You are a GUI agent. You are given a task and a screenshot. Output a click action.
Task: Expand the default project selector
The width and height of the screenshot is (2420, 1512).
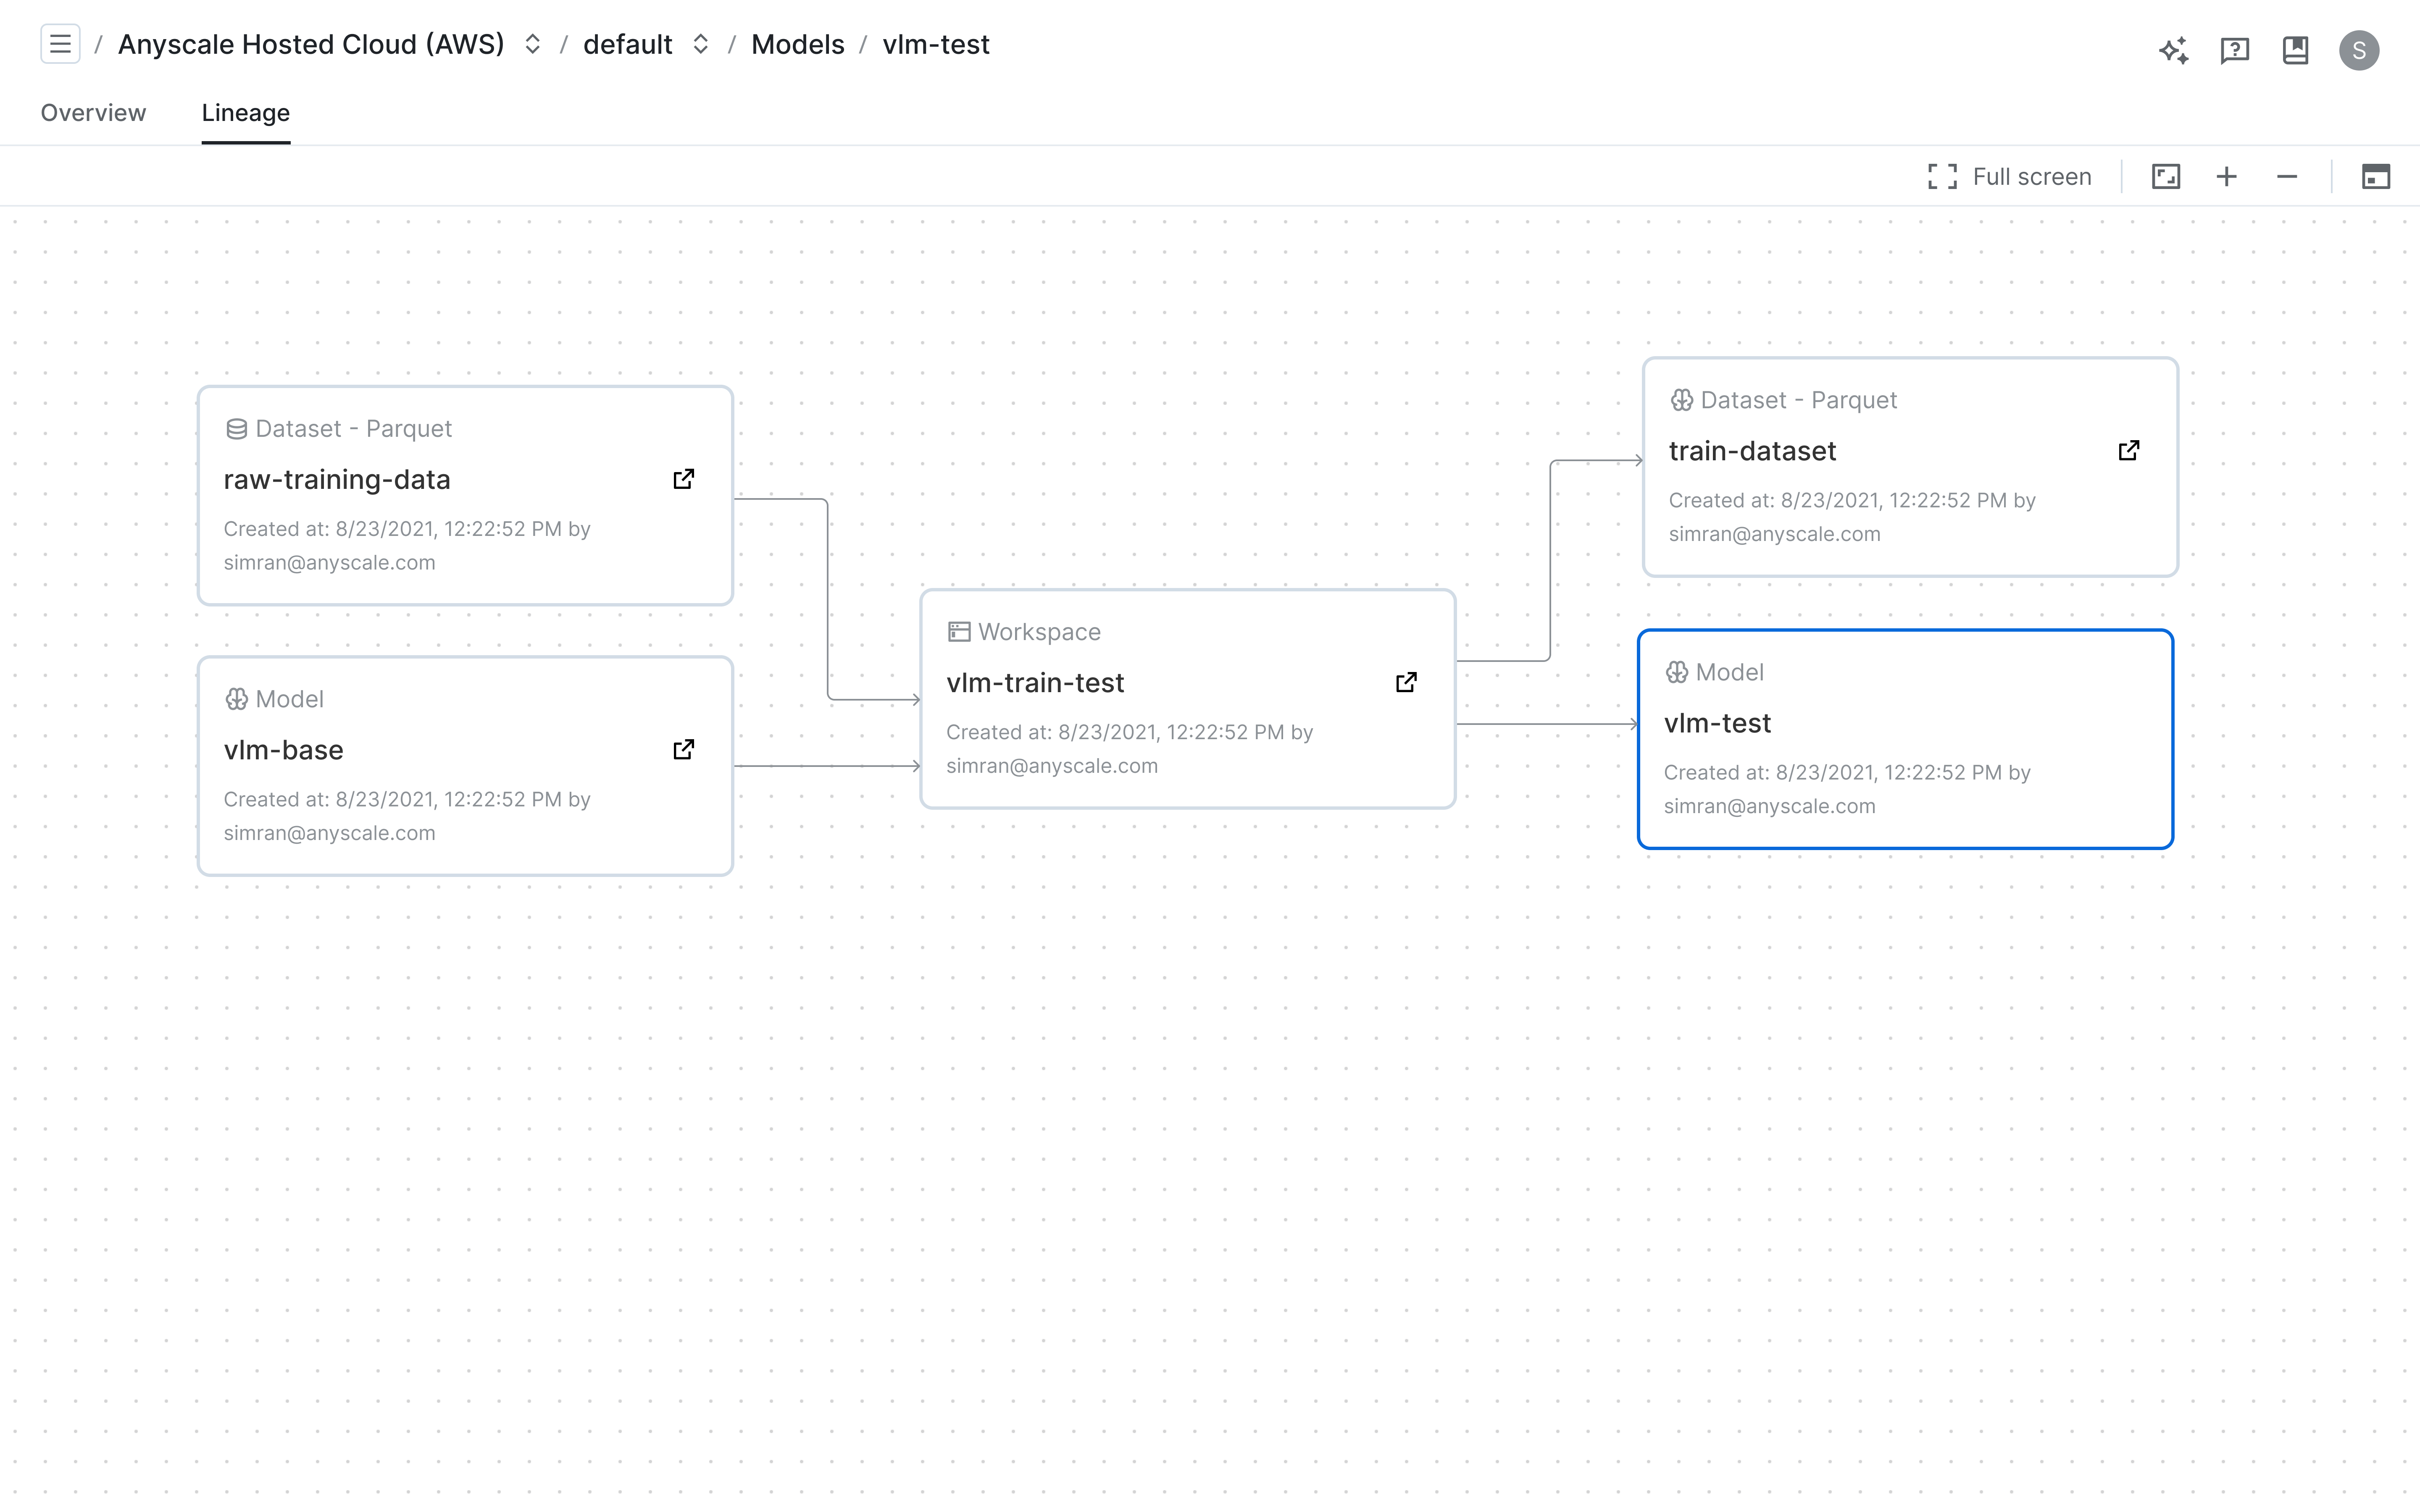click(701, 45)
